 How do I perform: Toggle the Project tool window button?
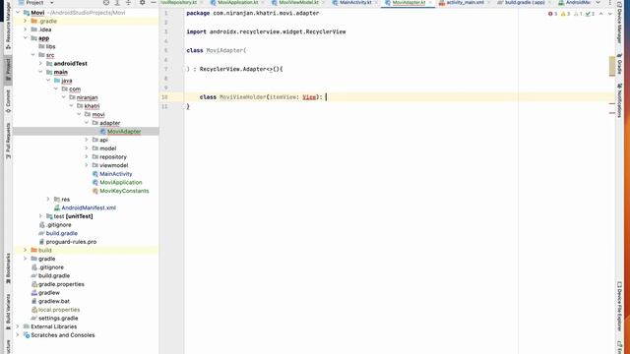click(x=8, y=70)
